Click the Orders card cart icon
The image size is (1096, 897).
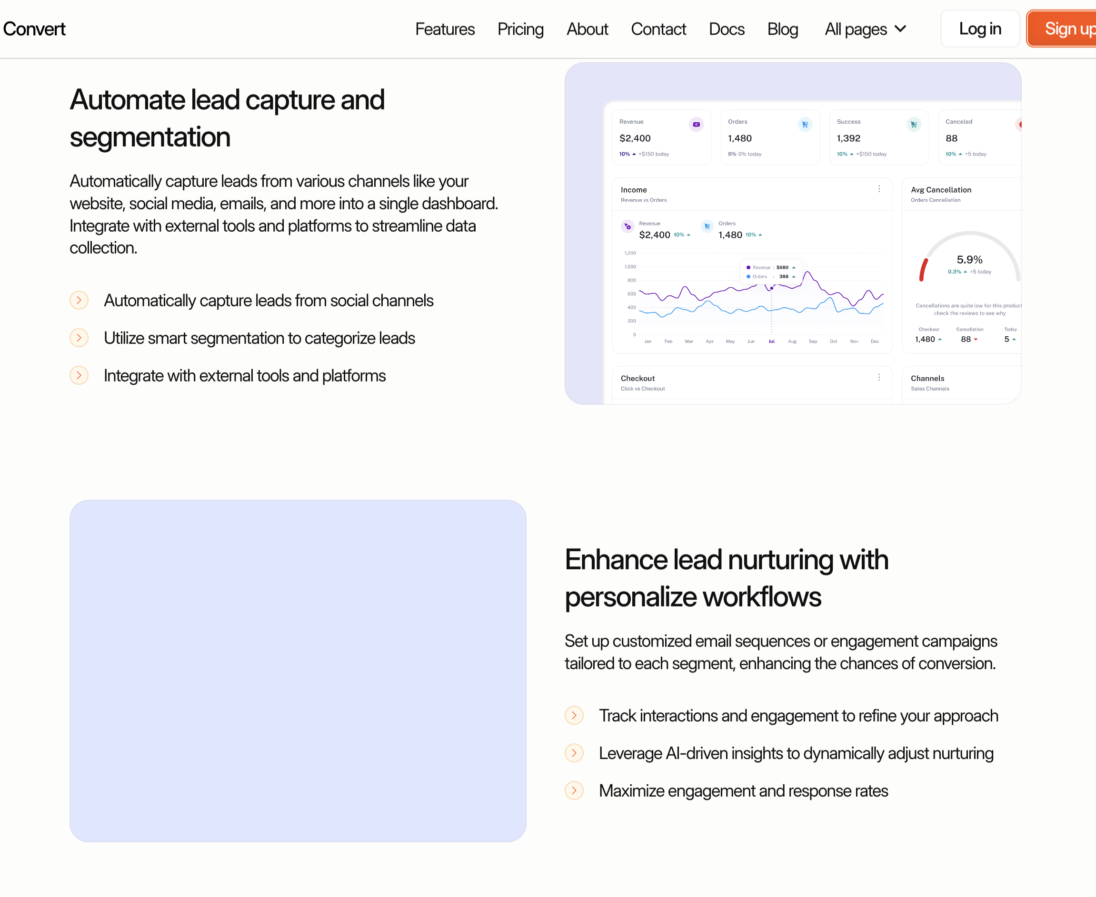[805, 125]
